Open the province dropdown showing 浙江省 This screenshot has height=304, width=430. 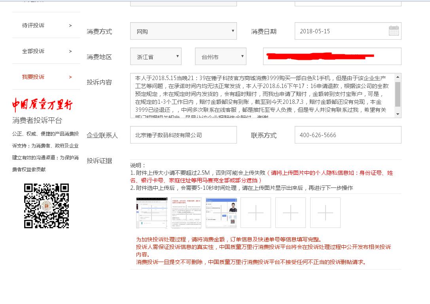[156, 56]
